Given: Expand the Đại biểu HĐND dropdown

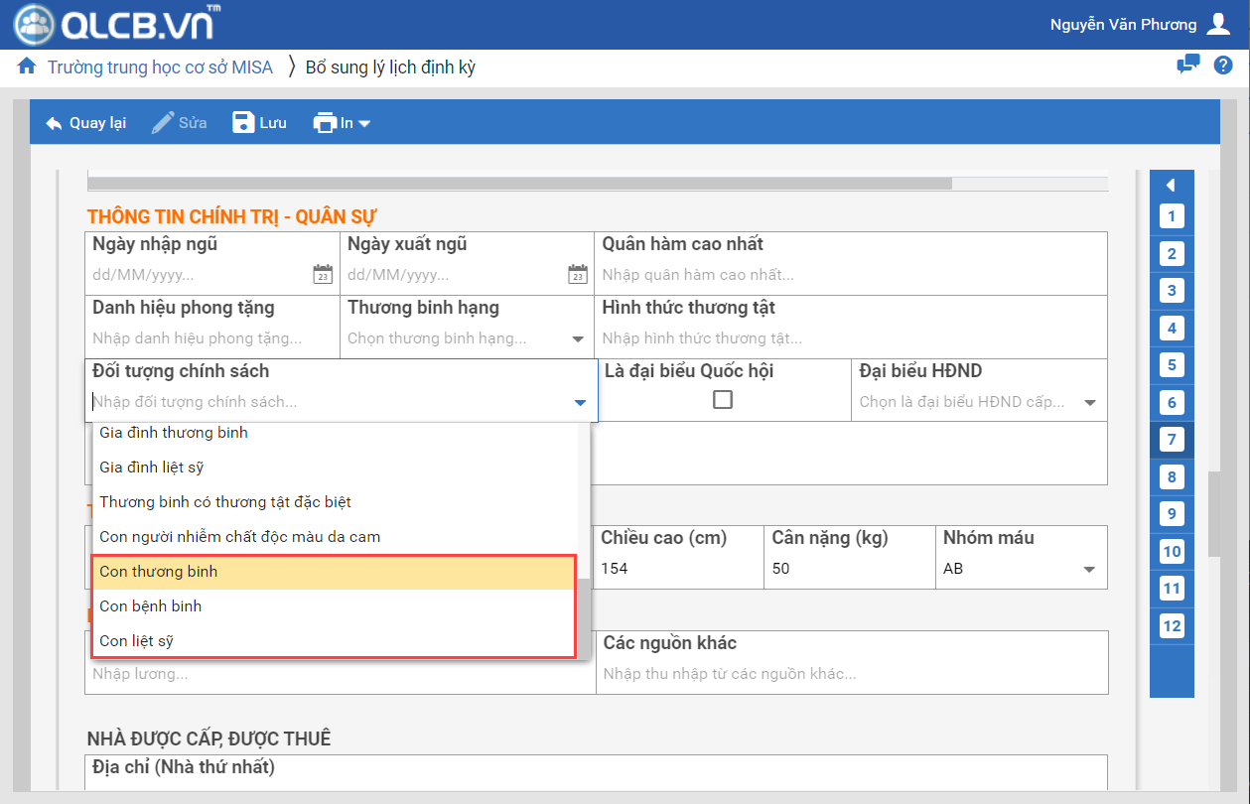Looking at the screenshot, I should tap(1089, 403).
